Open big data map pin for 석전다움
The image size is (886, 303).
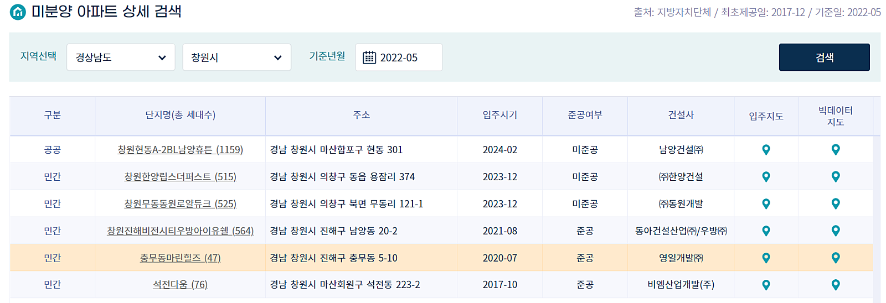click(x=836, y=285)
